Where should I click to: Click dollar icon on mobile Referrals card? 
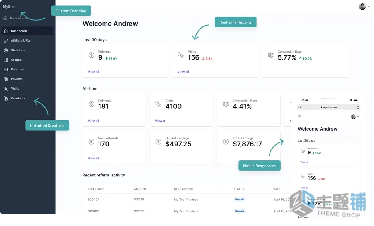(x=303, y=151)
